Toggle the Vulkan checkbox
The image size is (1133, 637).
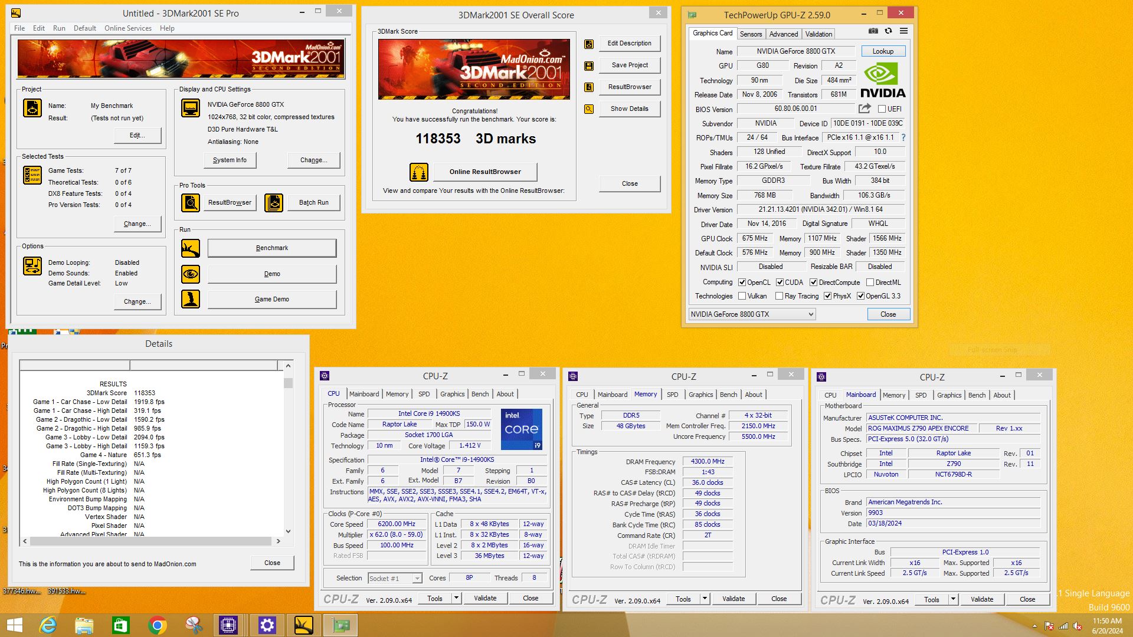(742, 296)
